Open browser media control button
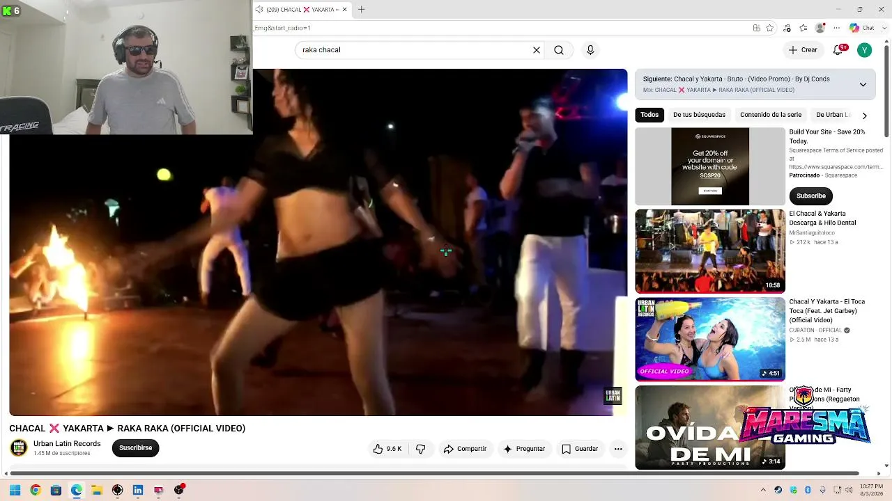 click(787, 28)
